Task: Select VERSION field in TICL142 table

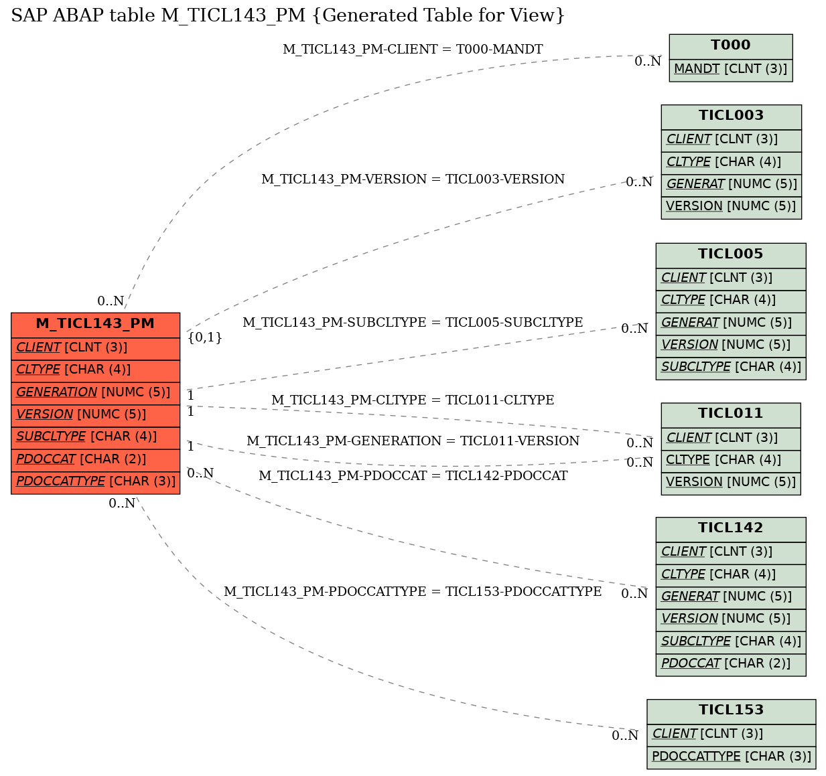Action: pyautogui.click(x=731, y=619)
